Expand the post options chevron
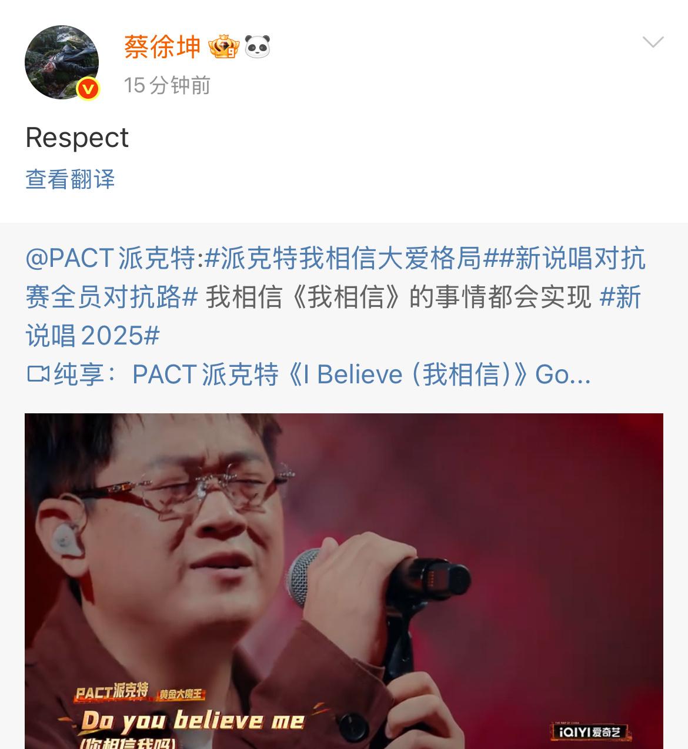This screenshot has height=749, width=688. (x=653, y=42)
